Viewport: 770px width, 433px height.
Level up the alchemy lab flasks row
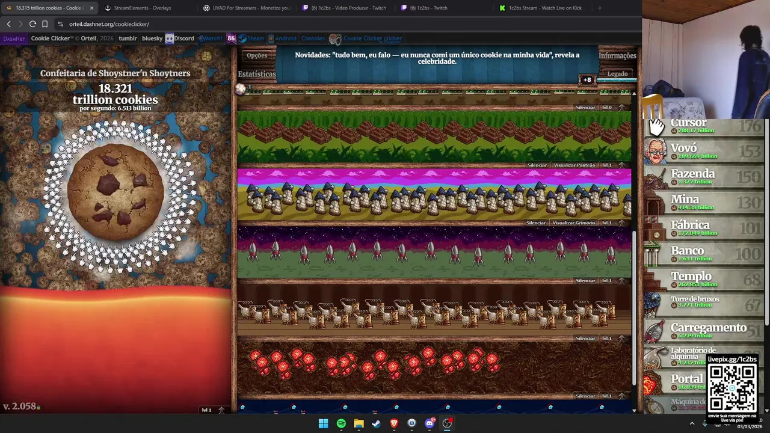[614, 339]
